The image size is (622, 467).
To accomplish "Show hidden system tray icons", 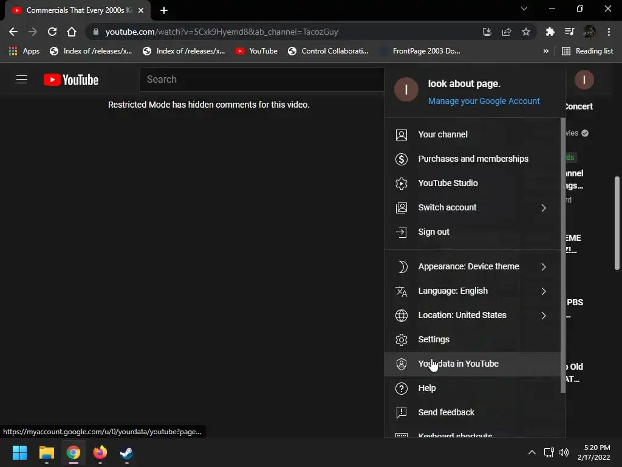I will 532,452.
